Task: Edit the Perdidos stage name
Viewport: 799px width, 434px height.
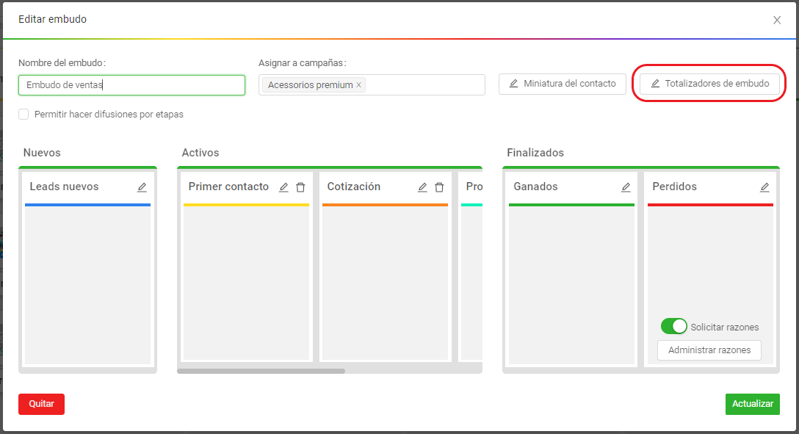Action: tap(764, 187)
